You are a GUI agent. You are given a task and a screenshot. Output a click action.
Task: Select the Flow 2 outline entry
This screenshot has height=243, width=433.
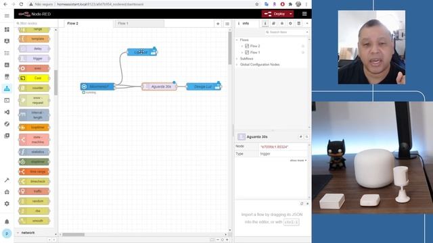tap(254, 46)
